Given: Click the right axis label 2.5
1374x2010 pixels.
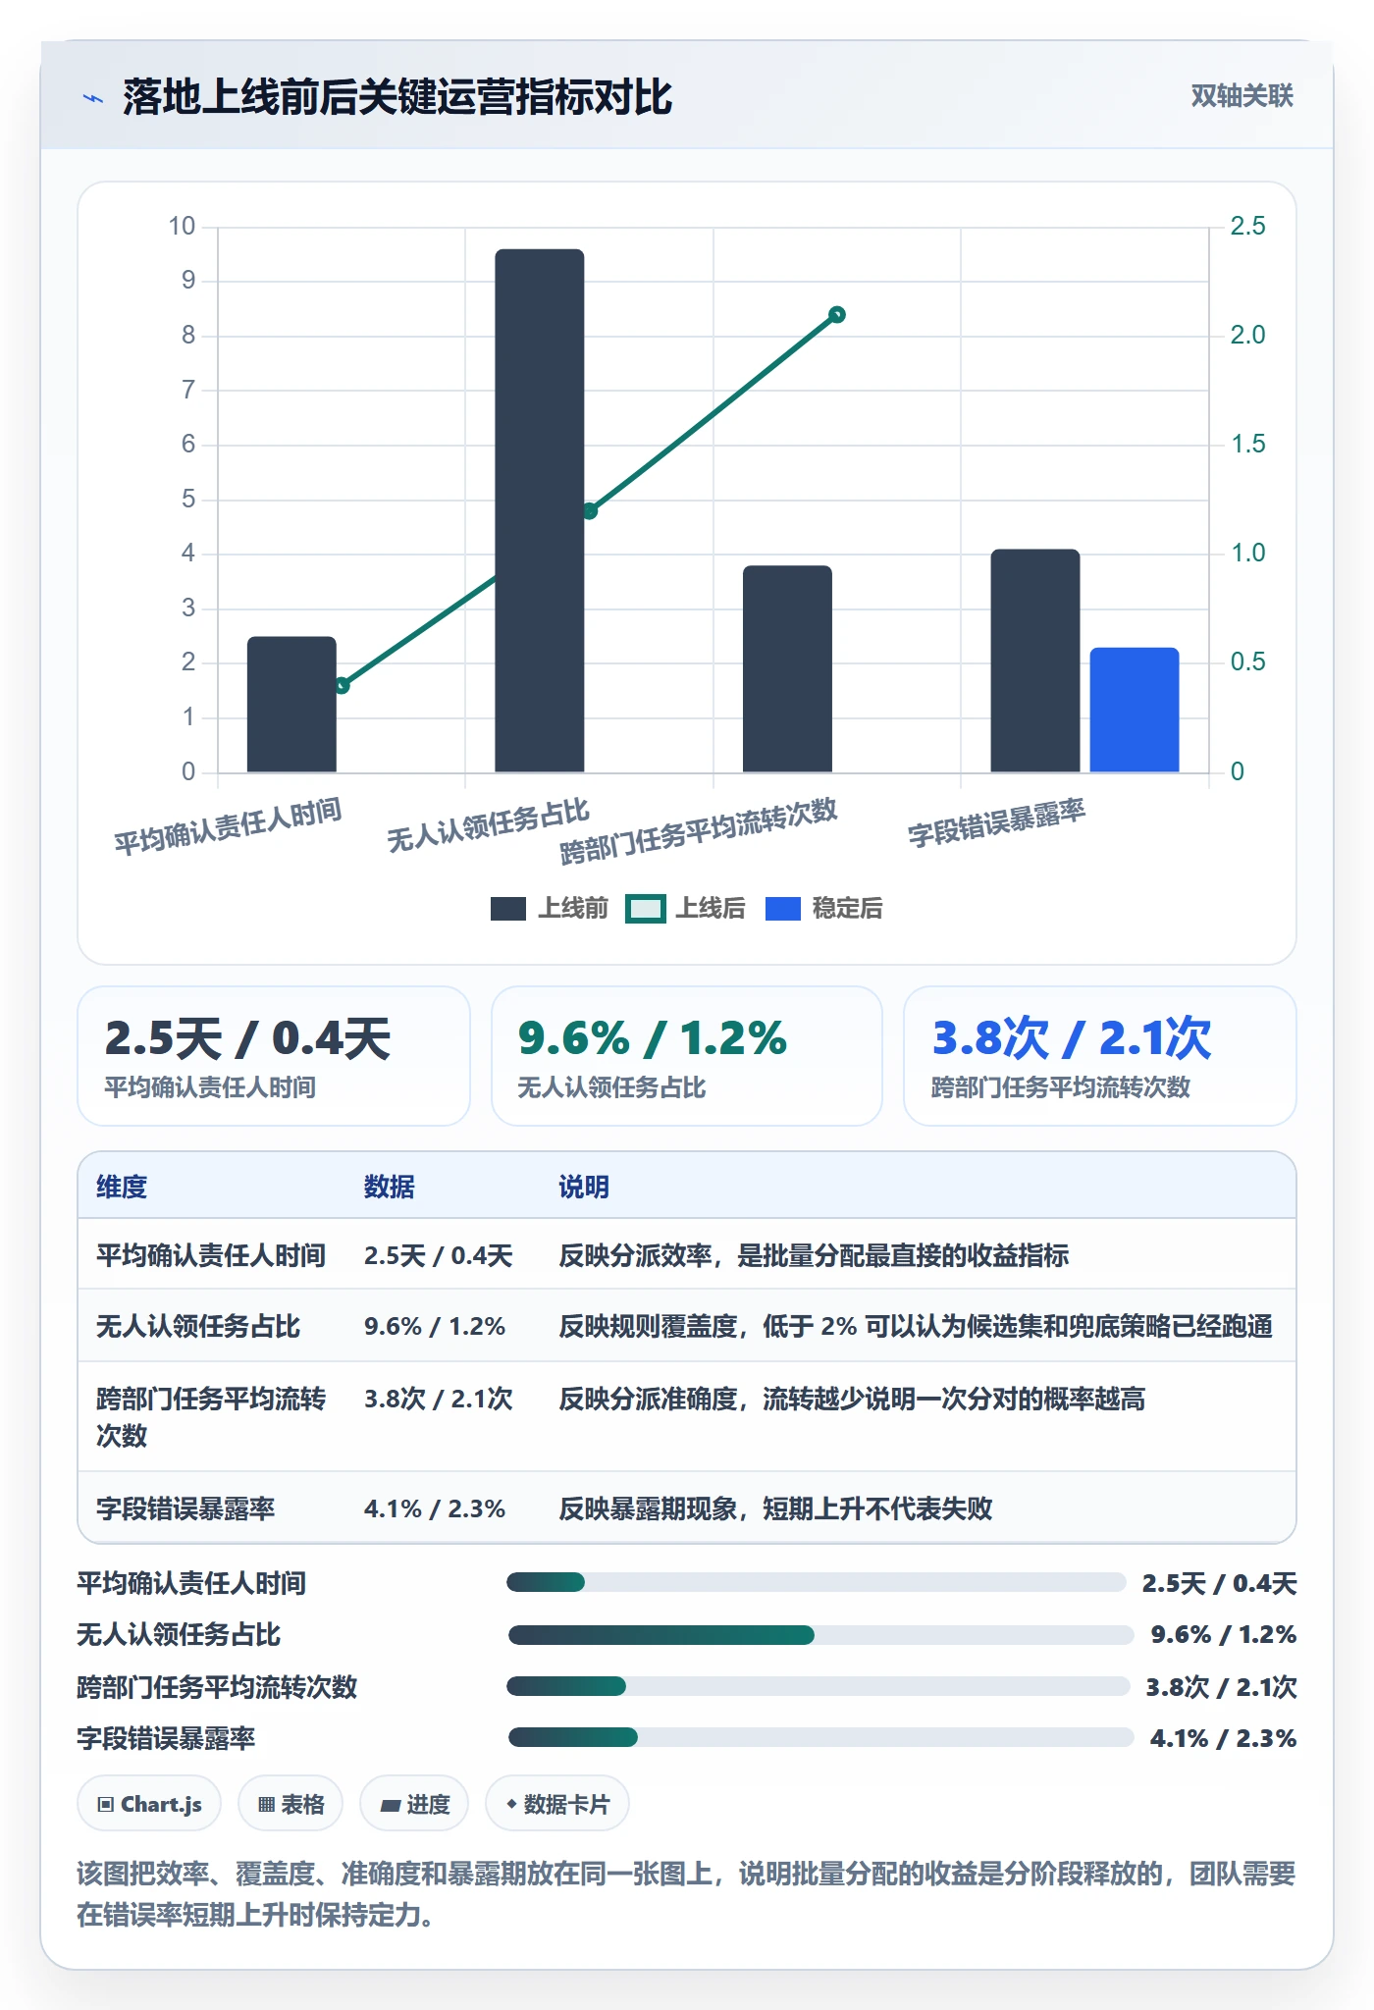Looking at the screenshot, I should (1248, 227).
